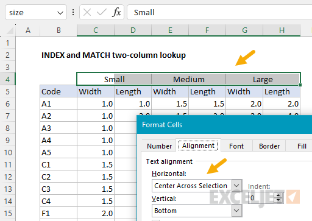The height and width of the screenshot is (221, 312).
Task: Select column A header
Action: pos(28,30)
